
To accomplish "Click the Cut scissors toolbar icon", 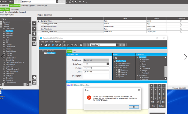I will [x=65, y=45].
